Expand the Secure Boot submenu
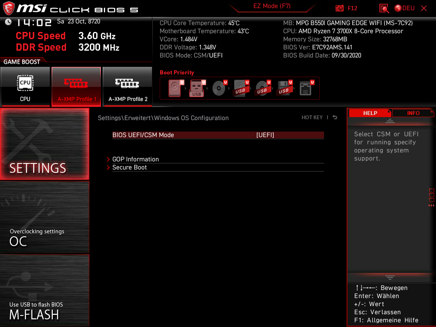Viewport: 436px width, 327px height. coord(129,167)
